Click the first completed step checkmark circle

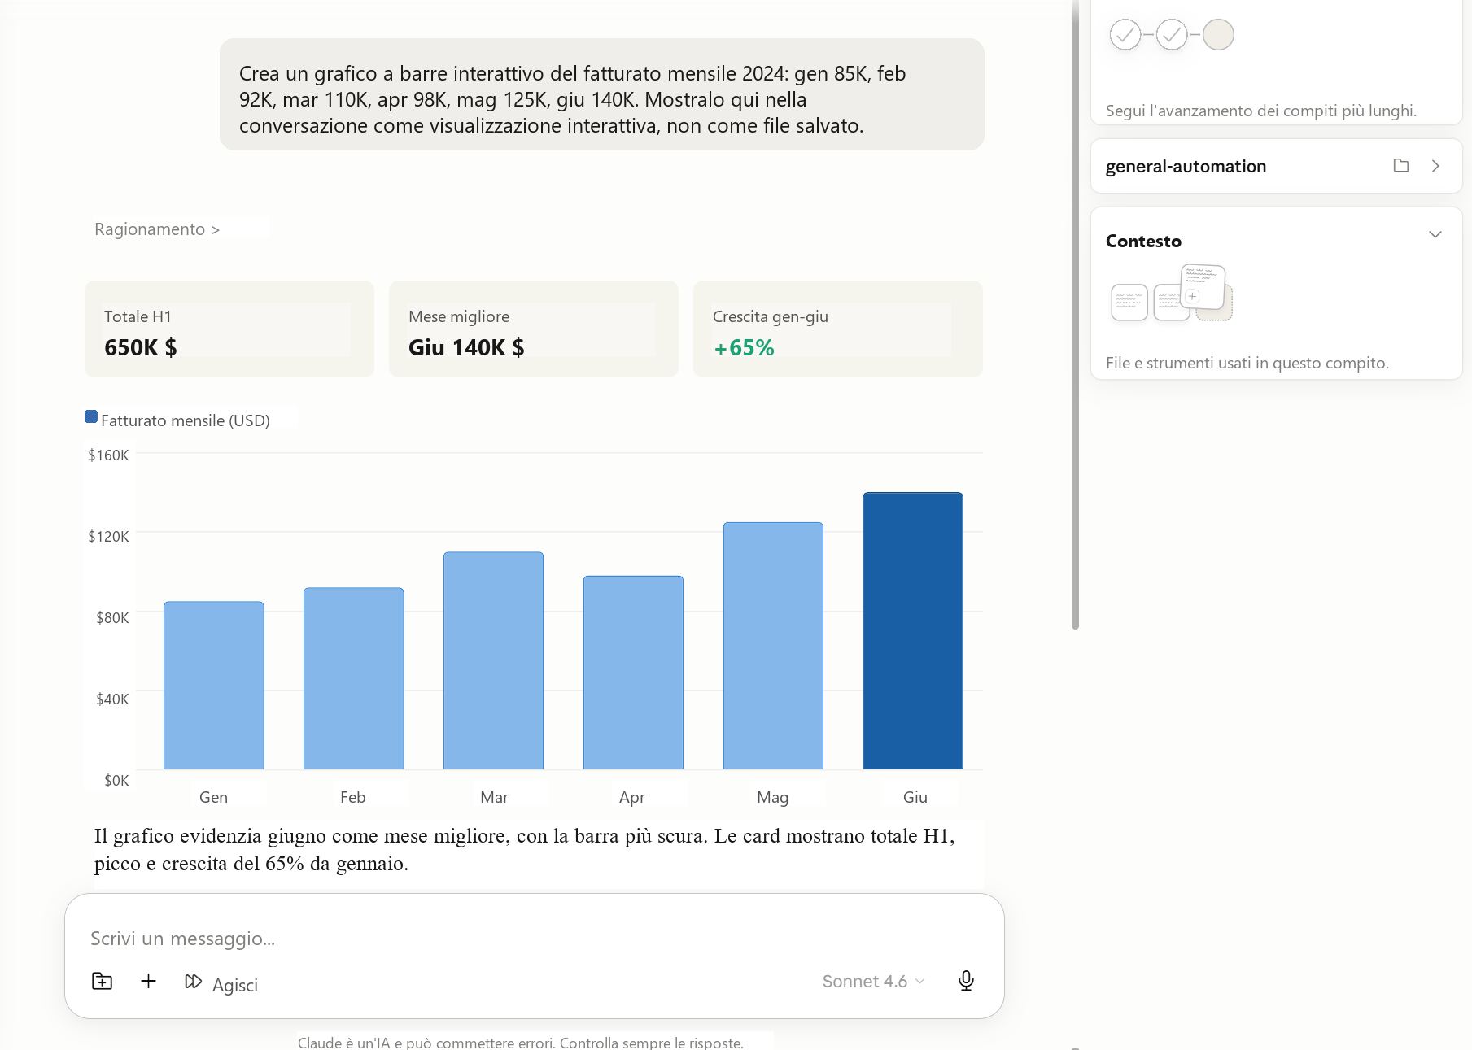point(1125,35)
